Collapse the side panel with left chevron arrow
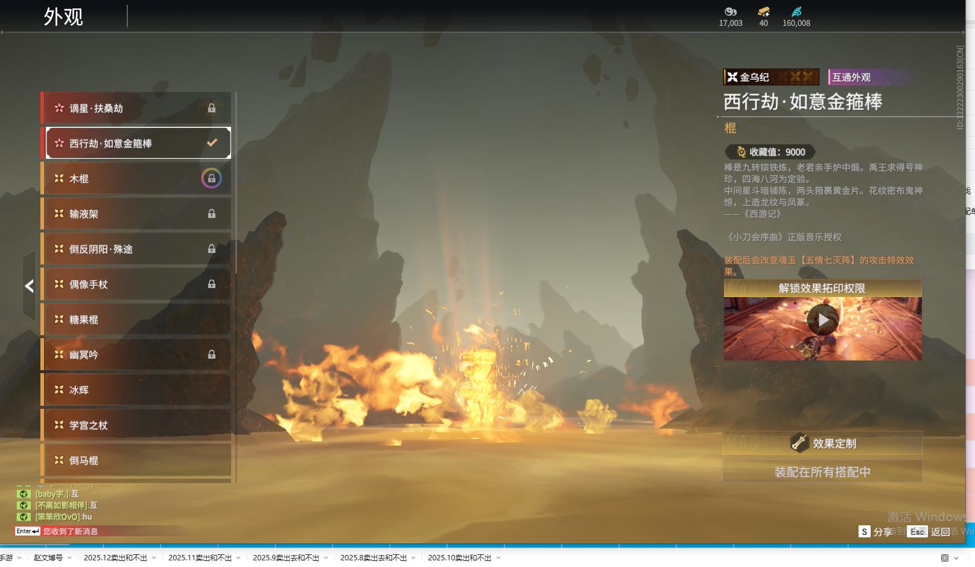975x567 pixels. pyautogui.click(x=29, y=286)
